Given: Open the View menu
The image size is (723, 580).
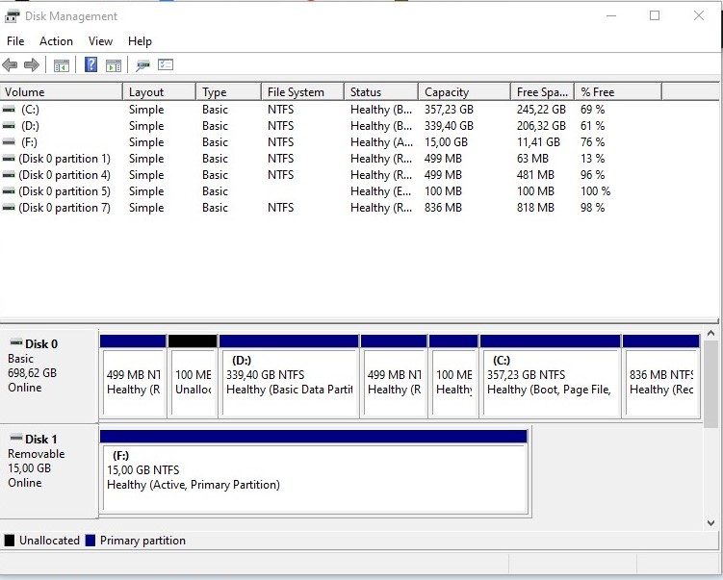Looking at the screenshot, I should (100, 41).
